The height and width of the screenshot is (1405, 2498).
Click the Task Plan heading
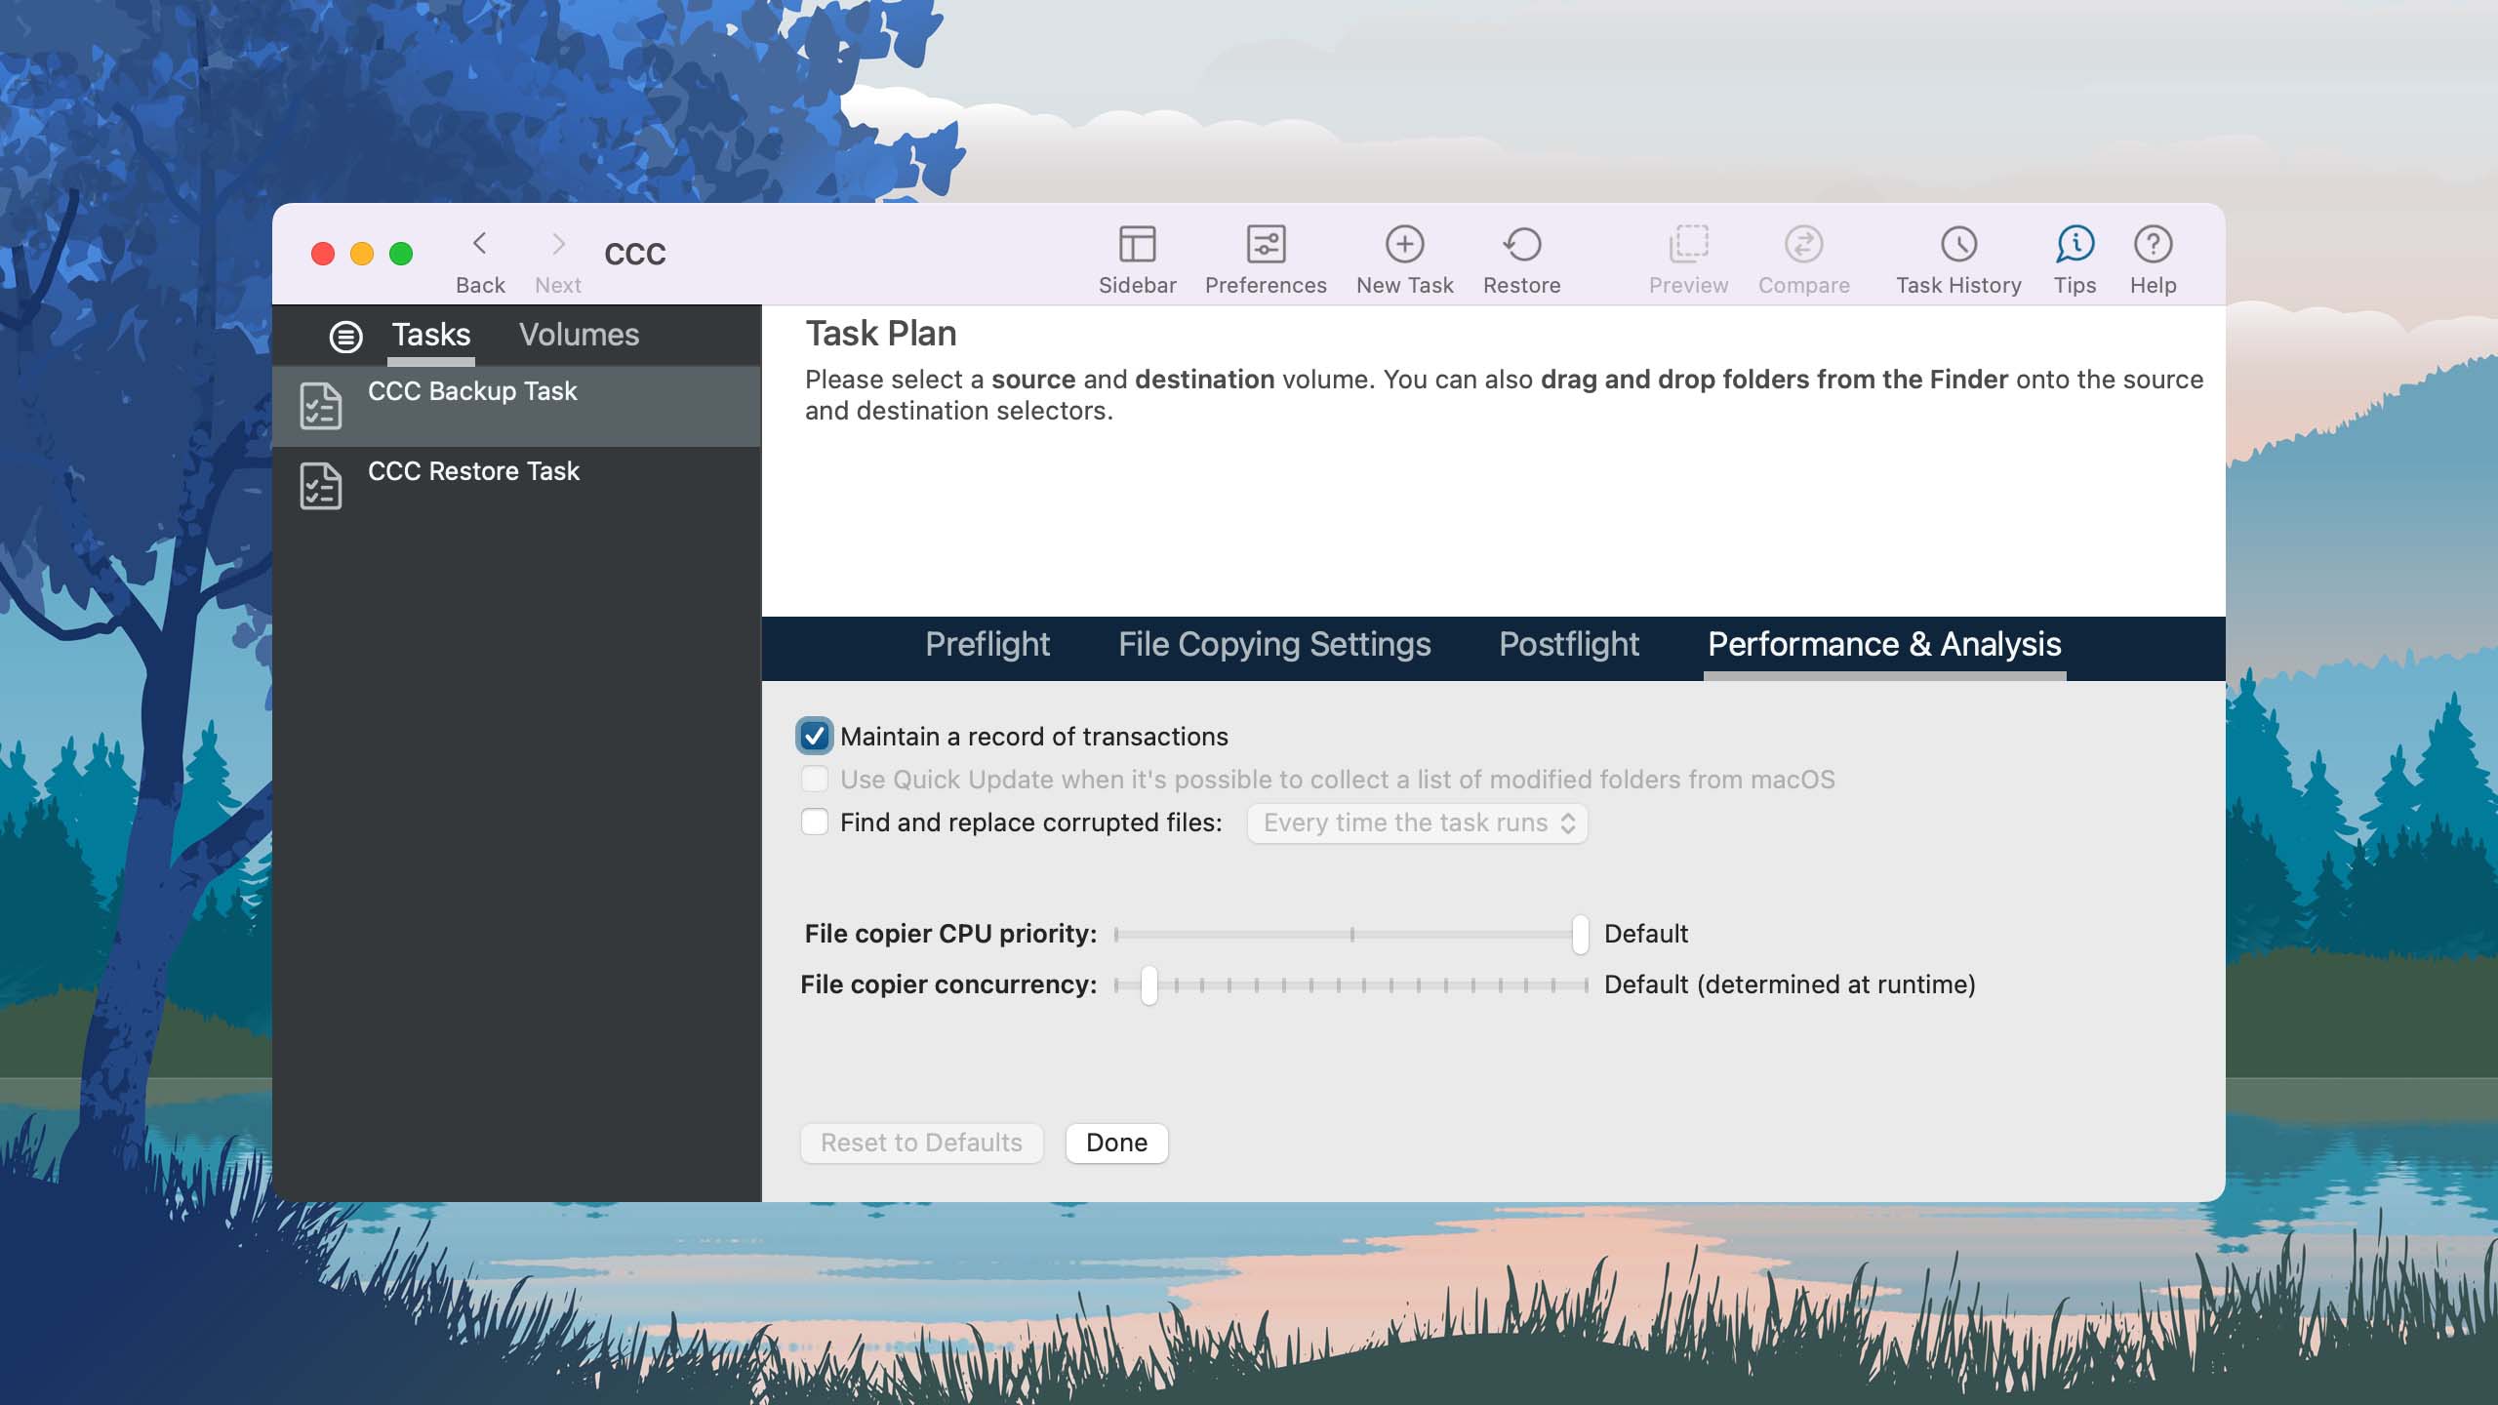(880, 334)
